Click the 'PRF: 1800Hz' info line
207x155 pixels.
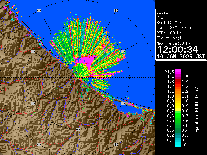tap(169, 33)
